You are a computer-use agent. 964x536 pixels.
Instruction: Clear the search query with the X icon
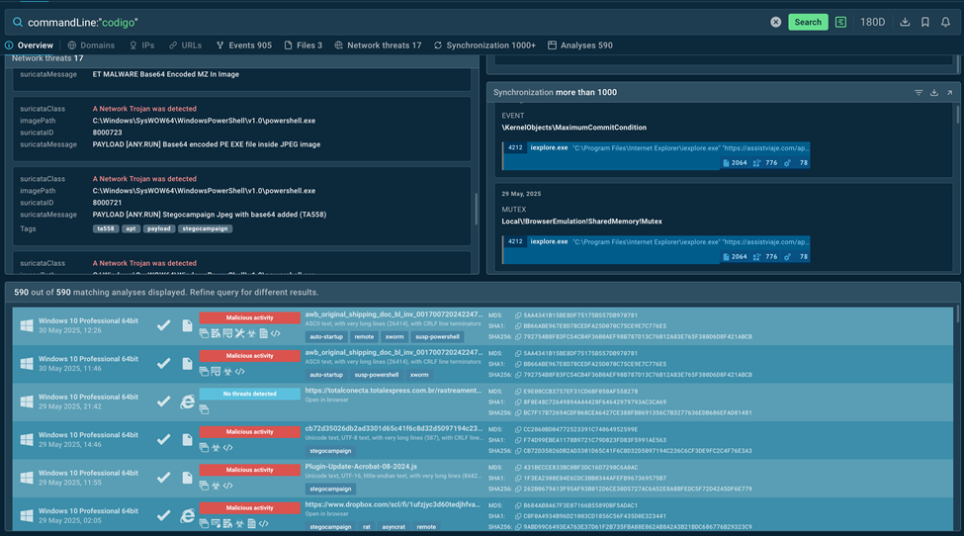[x=776, y=22]
